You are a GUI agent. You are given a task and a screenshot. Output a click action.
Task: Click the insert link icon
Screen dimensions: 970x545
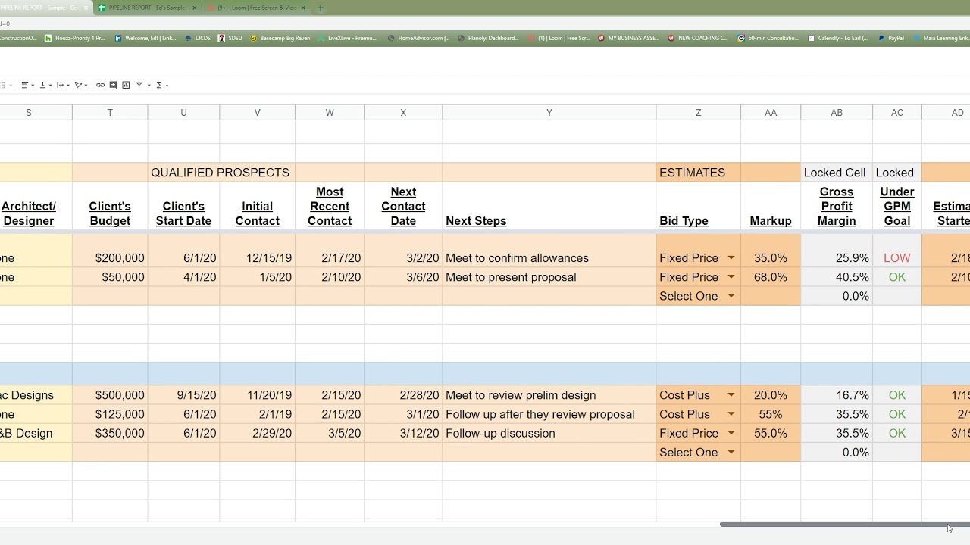coord(100,85)
